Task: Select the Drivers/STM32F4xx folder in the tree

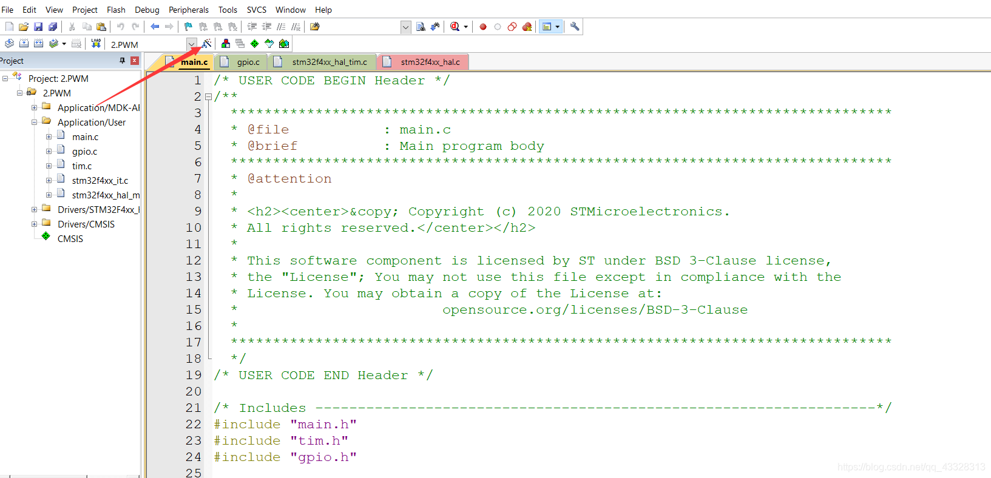Action: tap(98, 210)
